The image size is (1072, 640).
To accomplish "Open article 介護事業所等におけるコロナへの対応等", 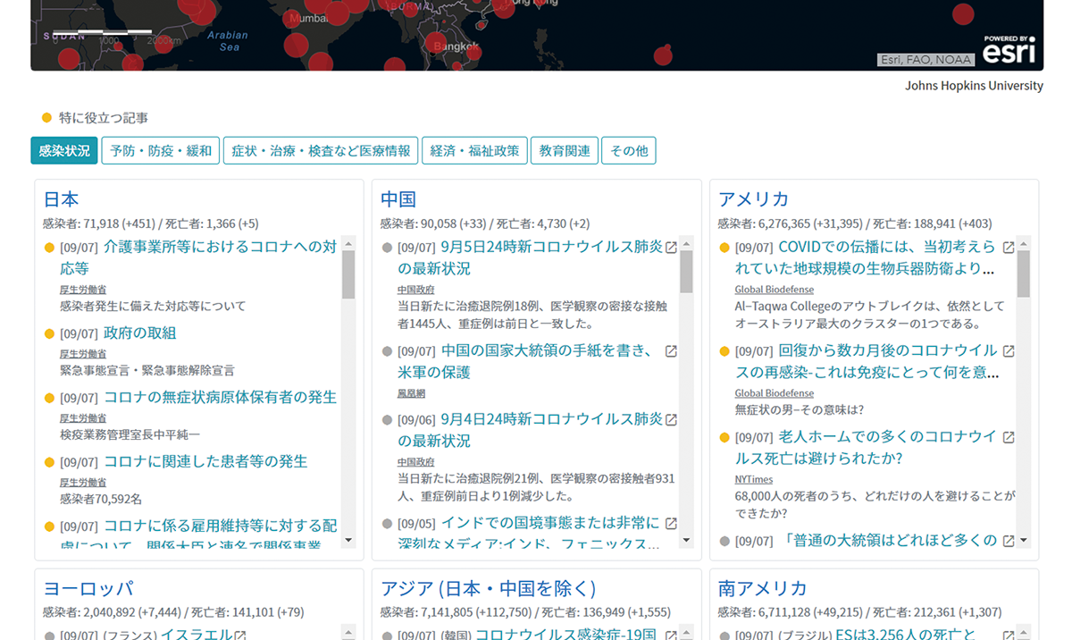I will [x=198, y=257].
